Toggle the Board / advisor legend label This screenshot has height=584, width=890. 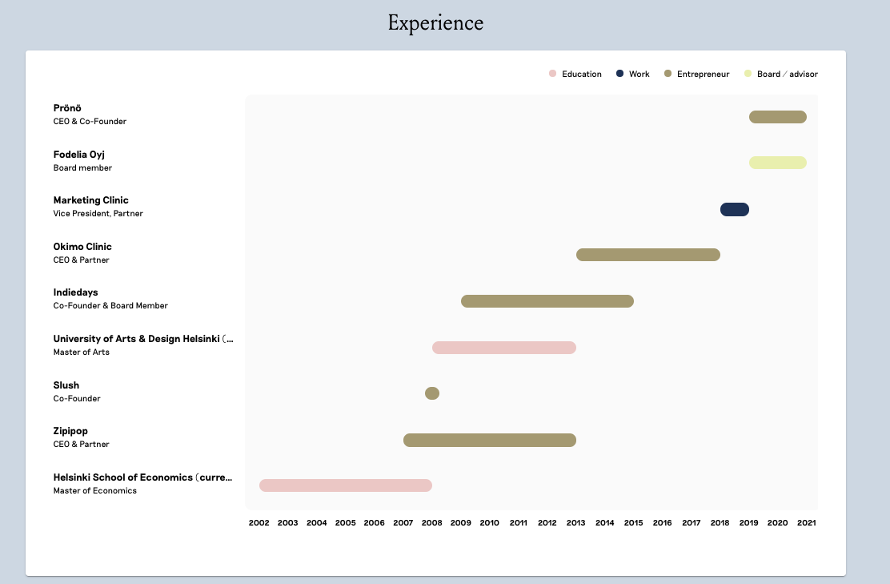pos(788,74)
